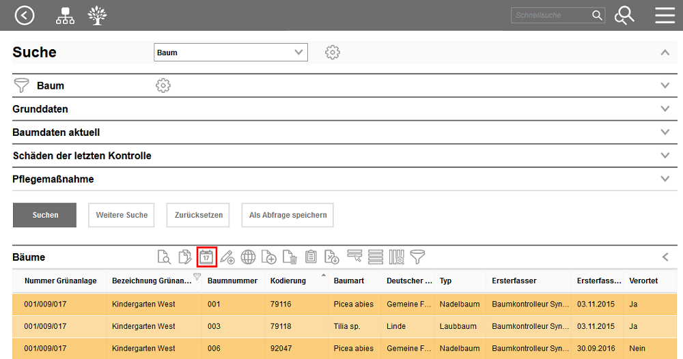Filter results with toolbar funnel icon
The height and width of the screenshot is (359, 683).
coord(417,257)
